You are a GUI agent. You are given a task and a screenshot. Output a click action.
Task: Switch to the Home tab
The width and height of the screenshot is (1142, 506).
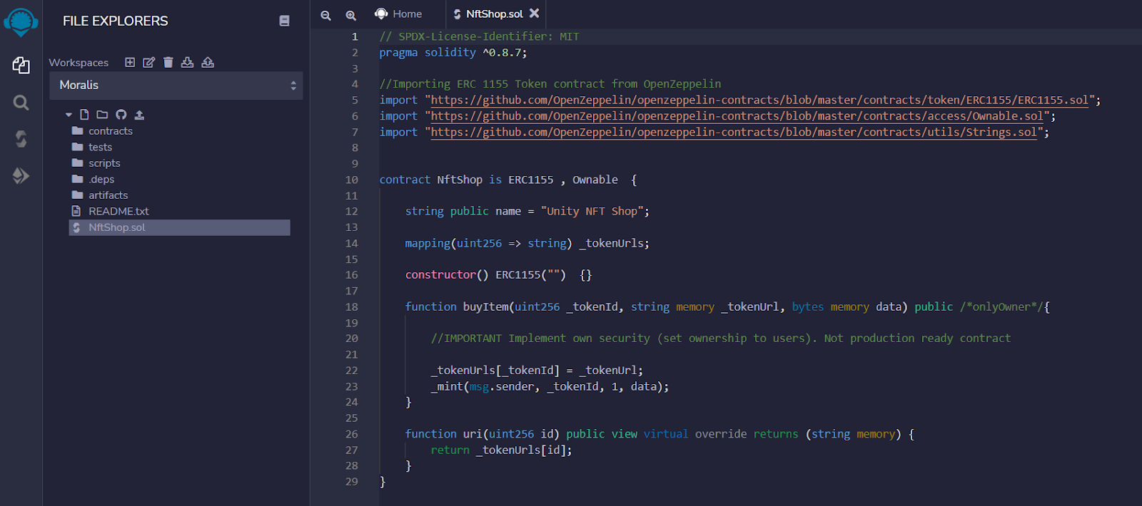click(x=398, y=14)
